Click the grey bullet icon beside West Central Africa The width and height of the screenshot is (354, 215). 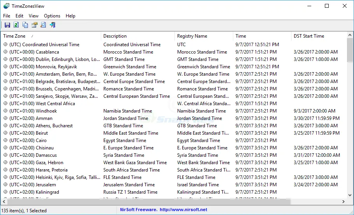point(6,104)
